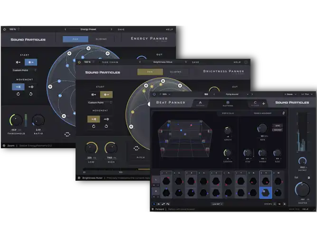Image resolution: width=317 pixels, height=238 pixels.
Task: Toggle the Beat Panner power icon
Action: pos(154,94)
